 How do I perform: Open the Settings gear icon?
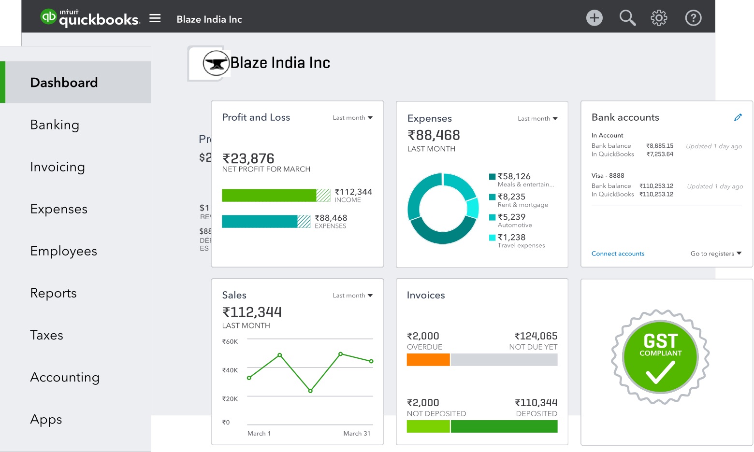[x=659, y=18]
